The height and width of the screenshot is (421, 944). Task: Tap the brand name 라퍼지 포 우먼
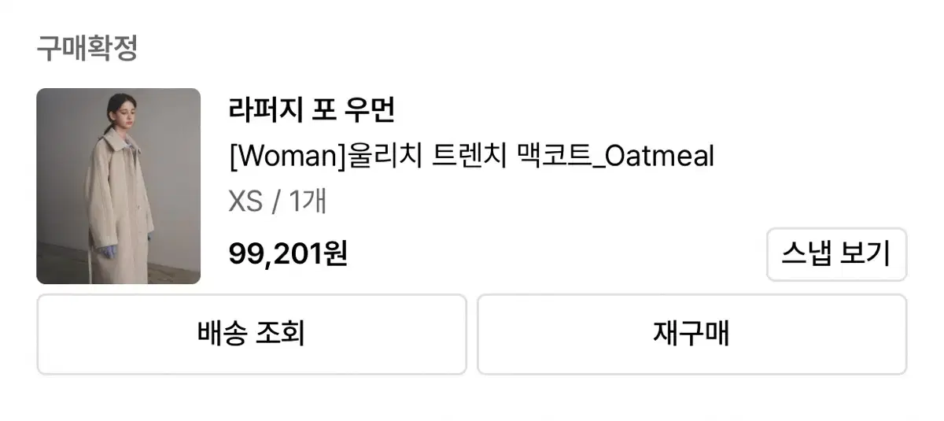tap(312, 110)
